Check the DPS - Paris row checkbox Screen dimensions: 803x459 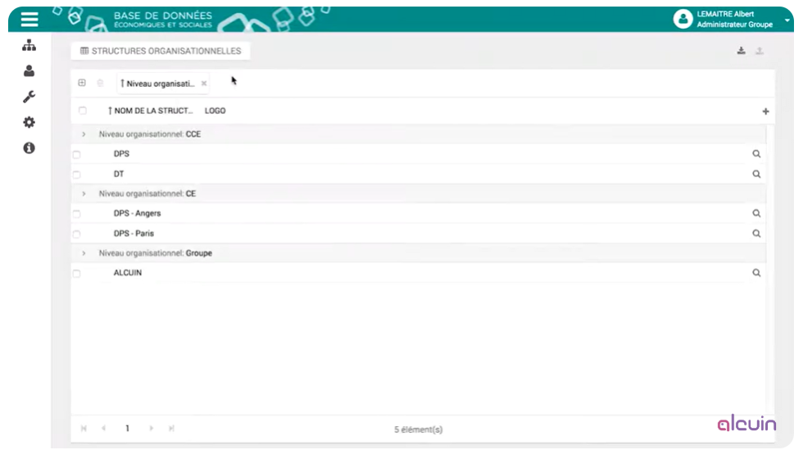[x=77, y=234]
